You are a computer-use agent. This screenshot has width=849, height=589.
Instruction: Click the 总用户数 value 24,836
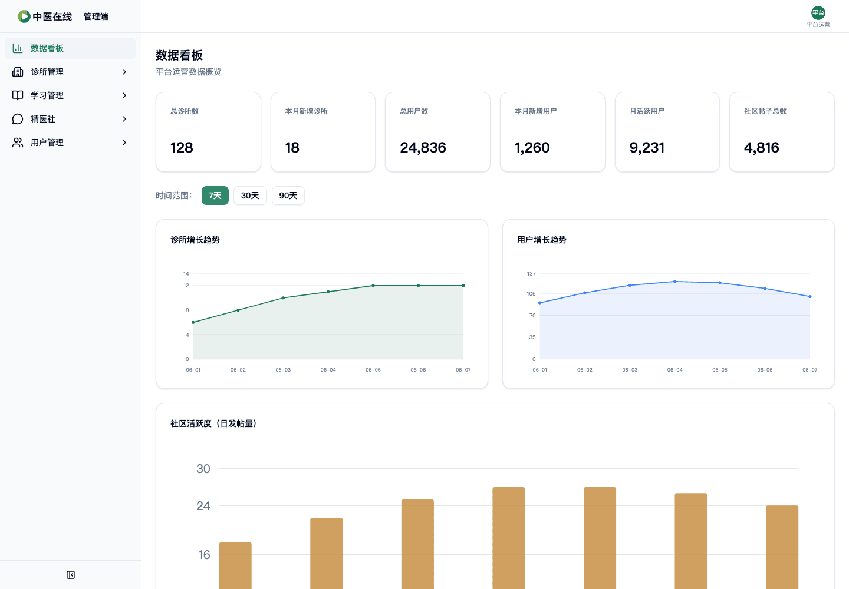point(423,148)
